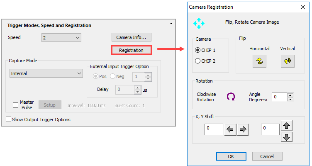312x166 pixels.
Task: Open the Speed dropdown
Action: point(61,38)
